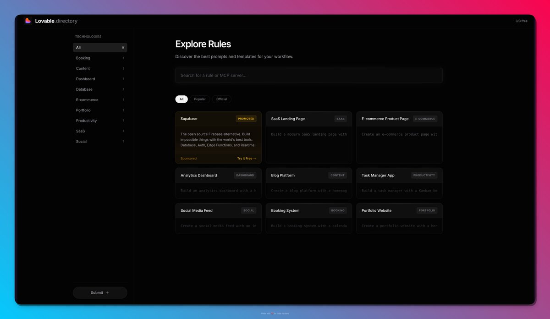Click the PRODUCTIVITY tag badge
The height and width of the screenshot is (319, 550).
424,175
